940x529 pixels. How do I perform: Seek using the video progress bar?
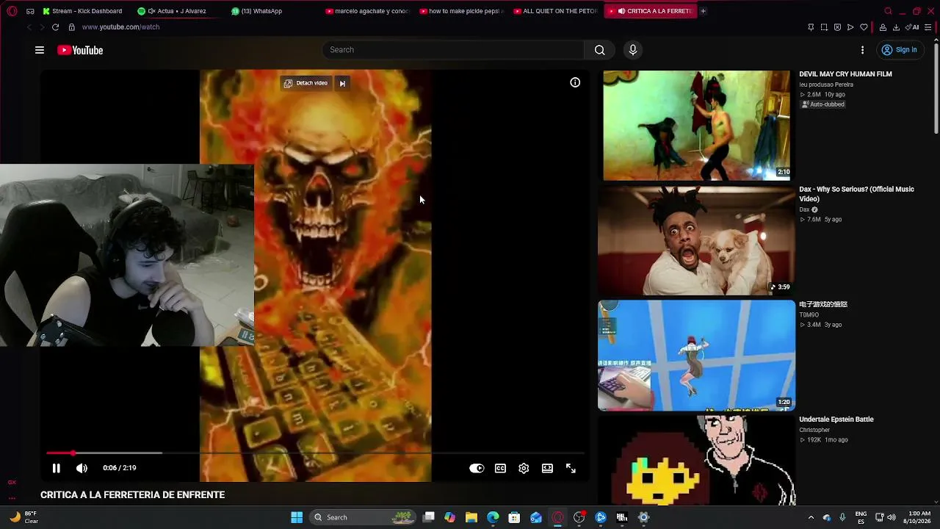pyautogui.click(x=316, y=453)
